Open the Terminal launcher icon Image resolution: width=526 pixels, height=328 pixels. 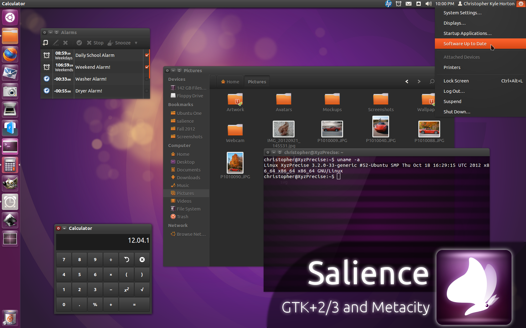coord(10,147)
